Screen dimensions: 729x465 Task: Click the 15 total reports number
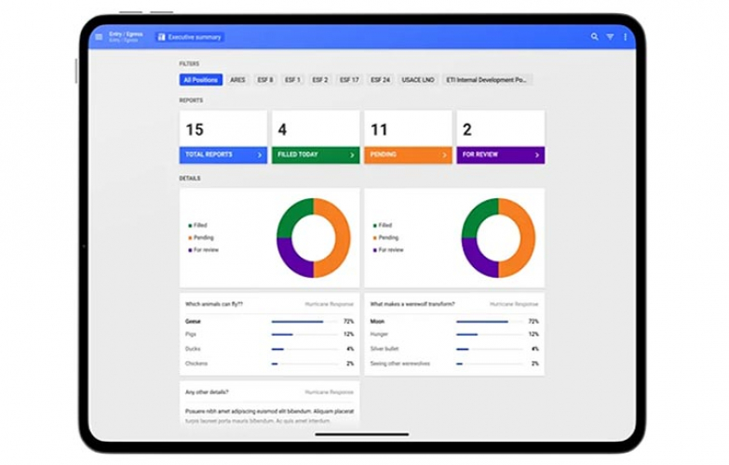pyautogui.click(x=195, y=129)
